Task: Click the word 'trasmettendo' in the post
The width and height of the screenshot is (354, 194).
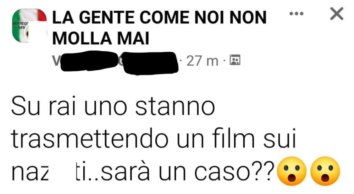Action: click(90, 139)
